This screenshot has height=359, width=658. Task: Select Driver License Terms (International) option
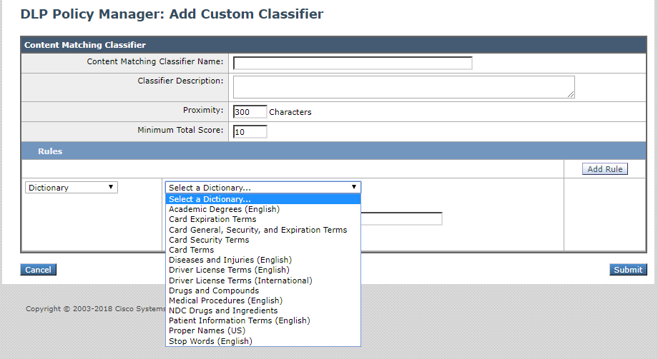263,280
